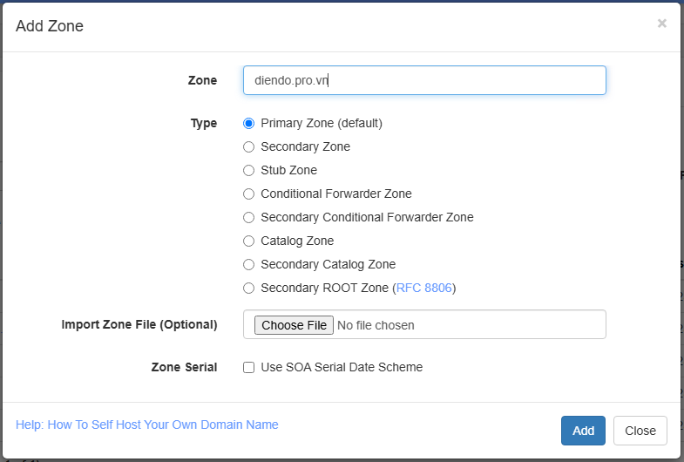Screen dimensions: 684x462
Task: Choose the Secondary Zone type option
Action: [x=249, y=147]
